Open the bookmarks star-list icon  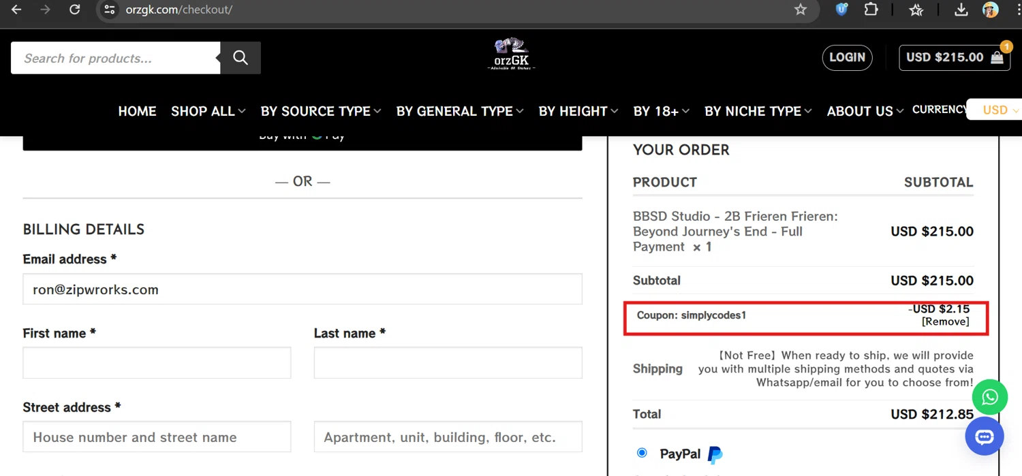pos(916,10)
